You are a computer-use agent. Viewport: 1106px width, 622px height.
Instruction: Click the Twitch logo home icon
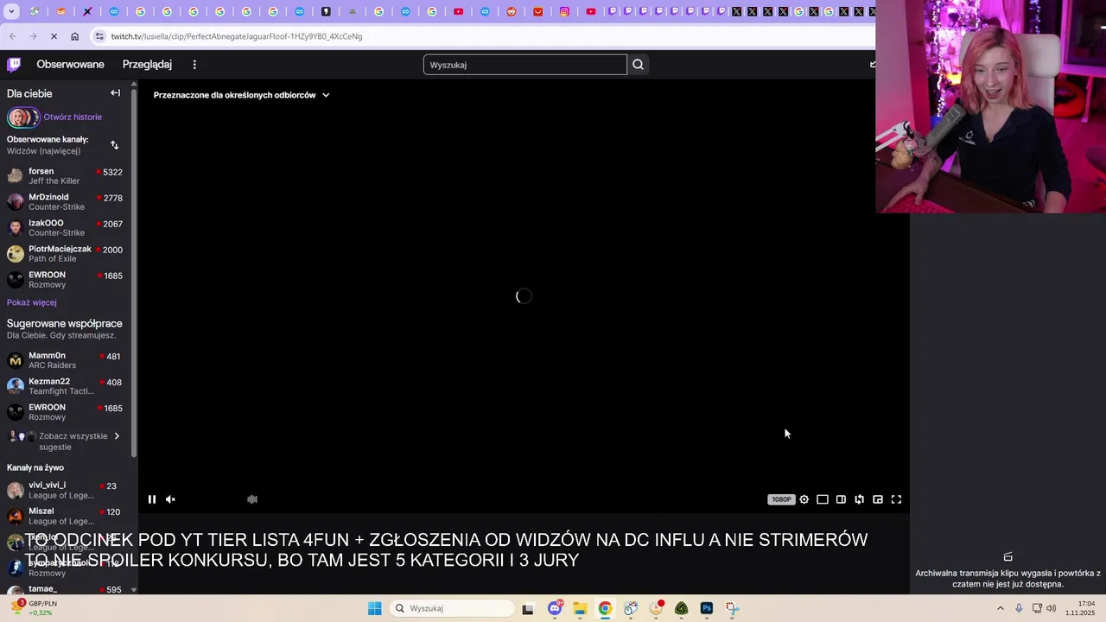14,64
